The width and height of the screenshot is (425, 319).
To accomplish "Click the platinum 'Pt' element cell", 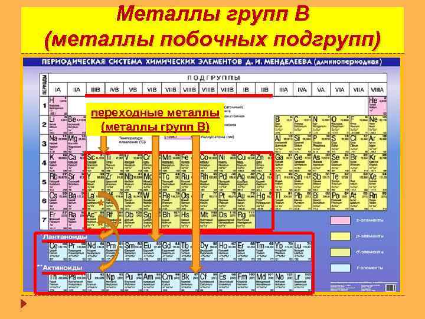I will coord(227,201).
